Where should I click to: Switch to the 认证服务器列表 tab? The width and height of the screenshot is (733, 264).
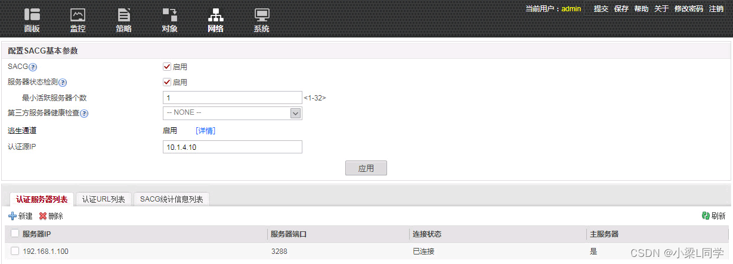(x=41, y=199)
